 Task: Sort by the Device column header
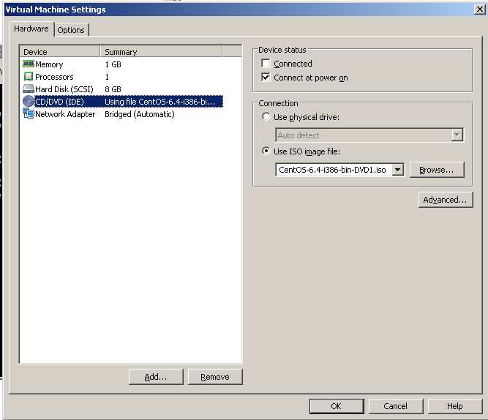pos(60,52)
